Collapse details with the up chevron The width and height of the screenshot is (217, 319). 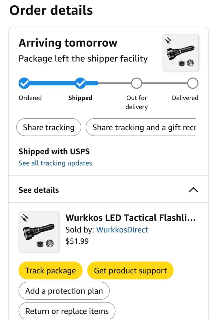(193, 190)
